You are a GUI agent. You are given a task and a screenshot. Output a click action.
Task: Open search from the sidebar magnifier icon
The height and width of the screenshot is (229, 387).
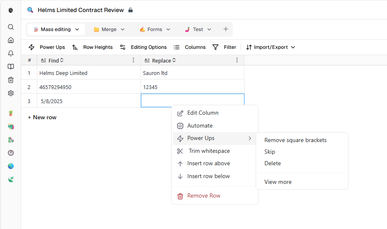tap(11, 27)
